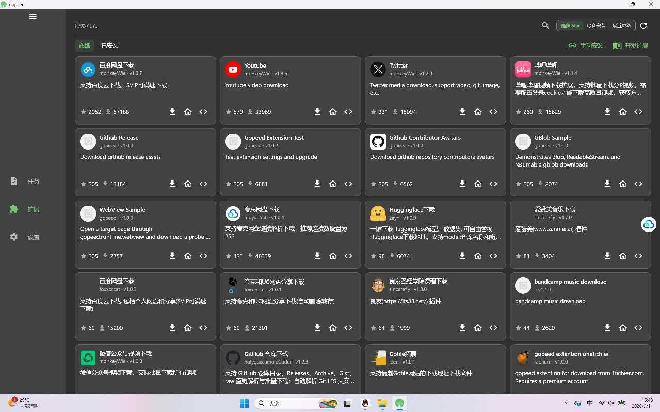This screenshot has height=412, width=660.
Task: Install the Twitter extension
Action: pyautogui.click(x=462, y=112)
